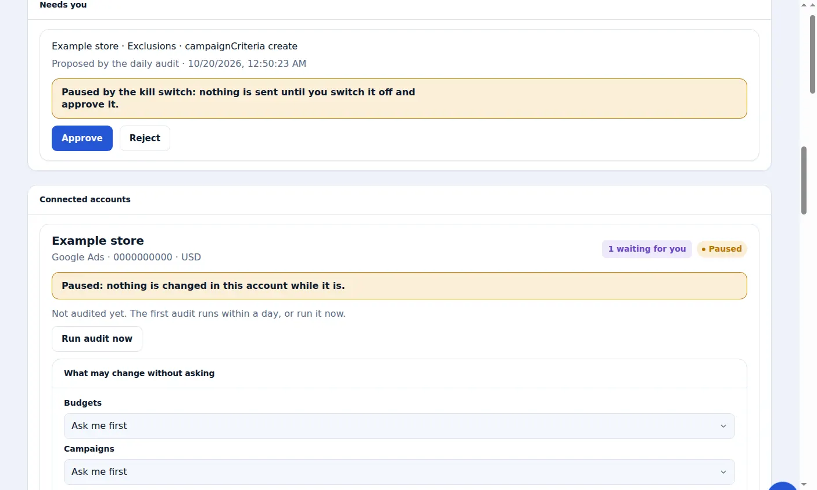The image size is (817, 490).
Task: Click the "Campaigns" field label
Action: coord(89,449)
